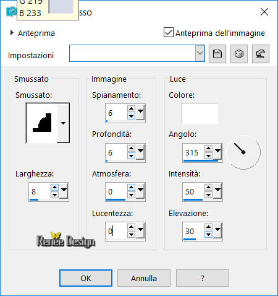278x296 pixels.
Task: Open the Atmosfera slider dropdown arrow
Action: tap(141, 190)
